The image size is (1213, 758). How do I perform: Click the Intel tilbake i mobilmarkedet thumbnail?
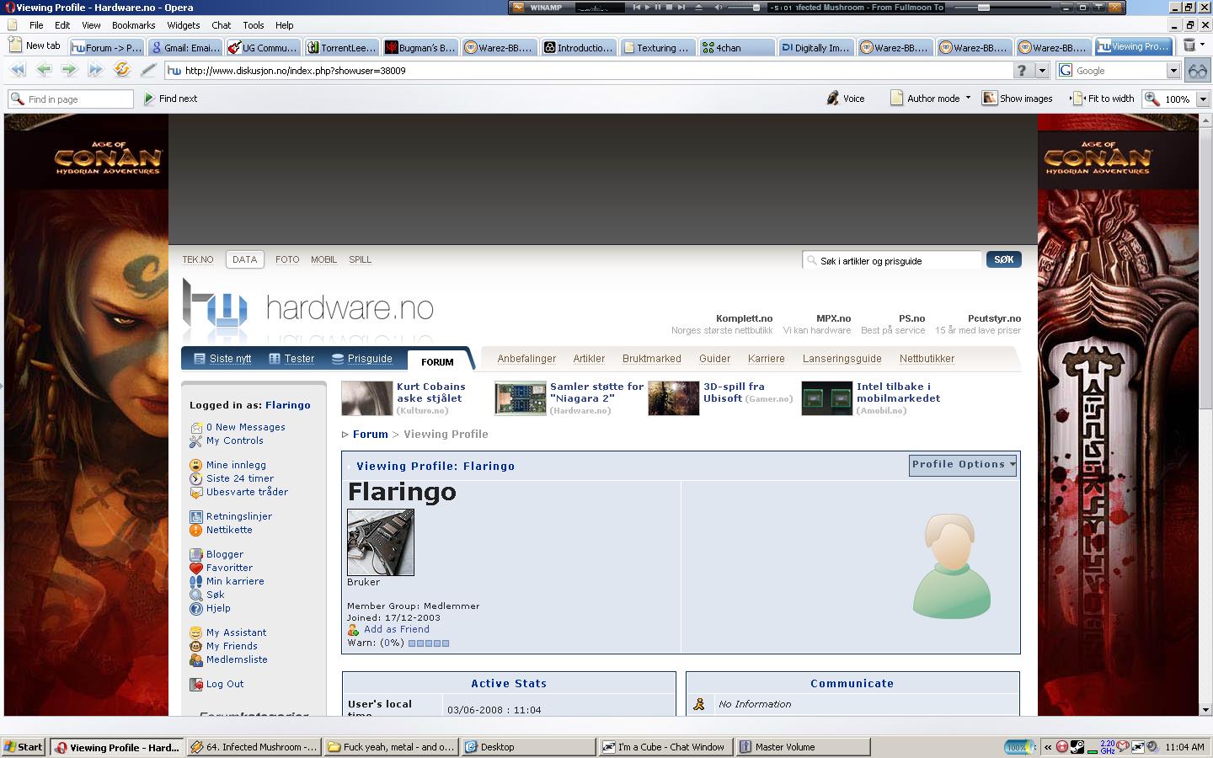[x=826, y=398]
